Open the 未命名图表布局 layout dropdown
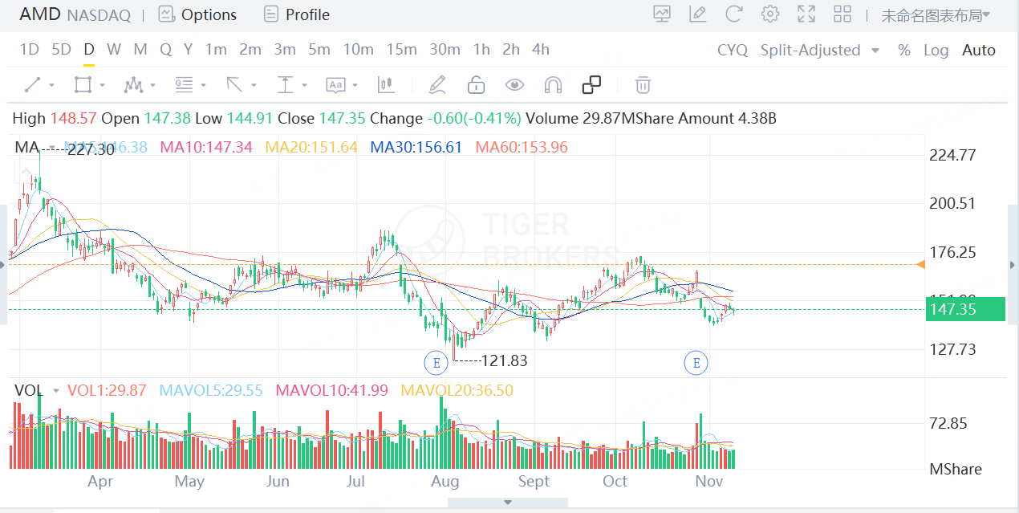1019x513 pixels. point(936,14)
